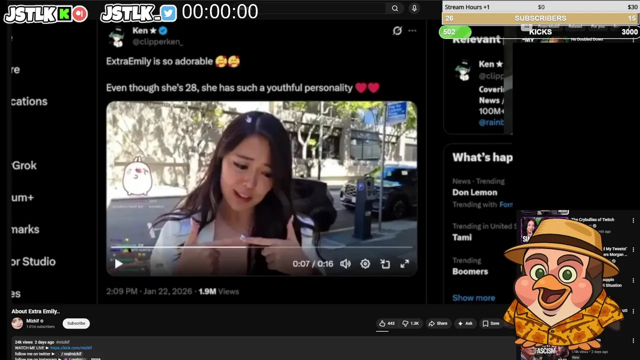Click the @clipperken_ handle in the tweet
Viewport: 640px width, 360px height.
(157, 42)
